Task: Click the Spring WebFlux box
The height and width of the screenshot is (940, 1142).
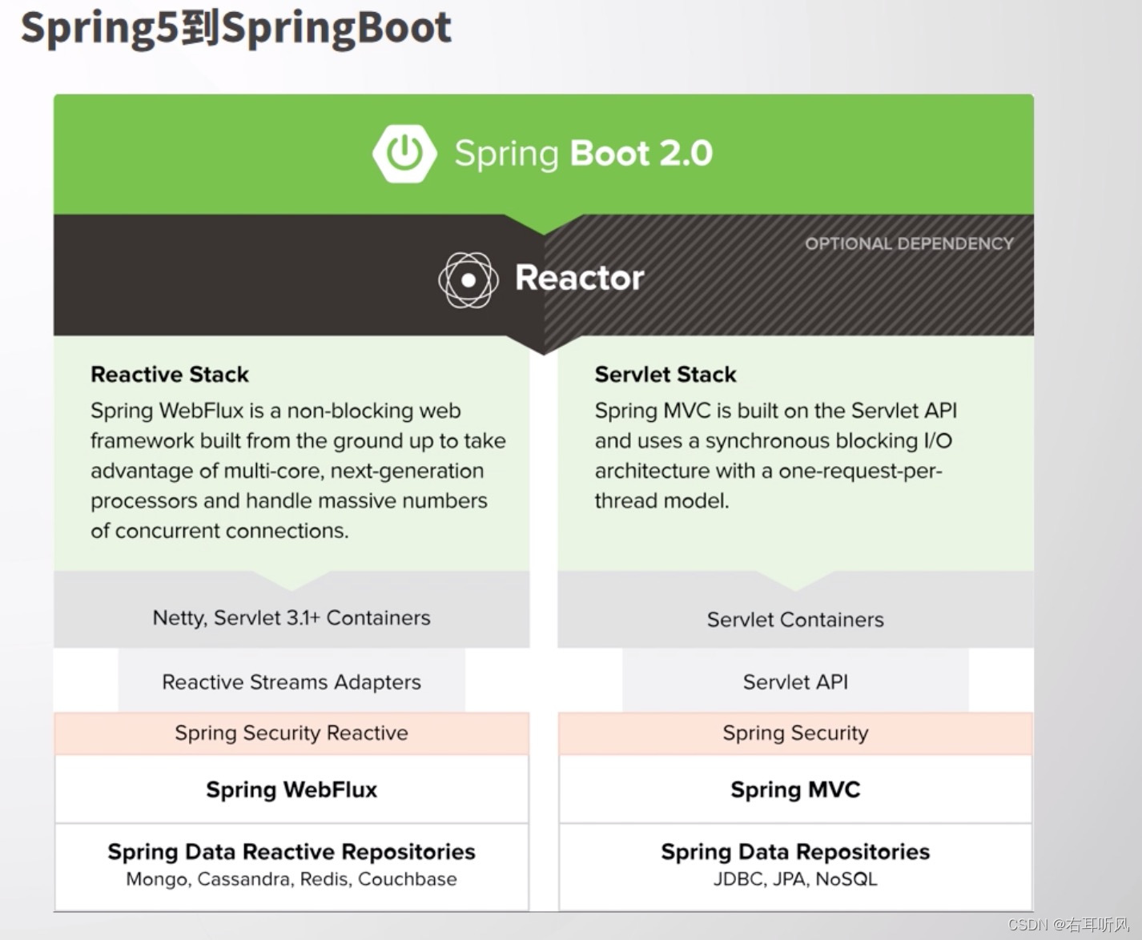Action: [x=292, y=789]
